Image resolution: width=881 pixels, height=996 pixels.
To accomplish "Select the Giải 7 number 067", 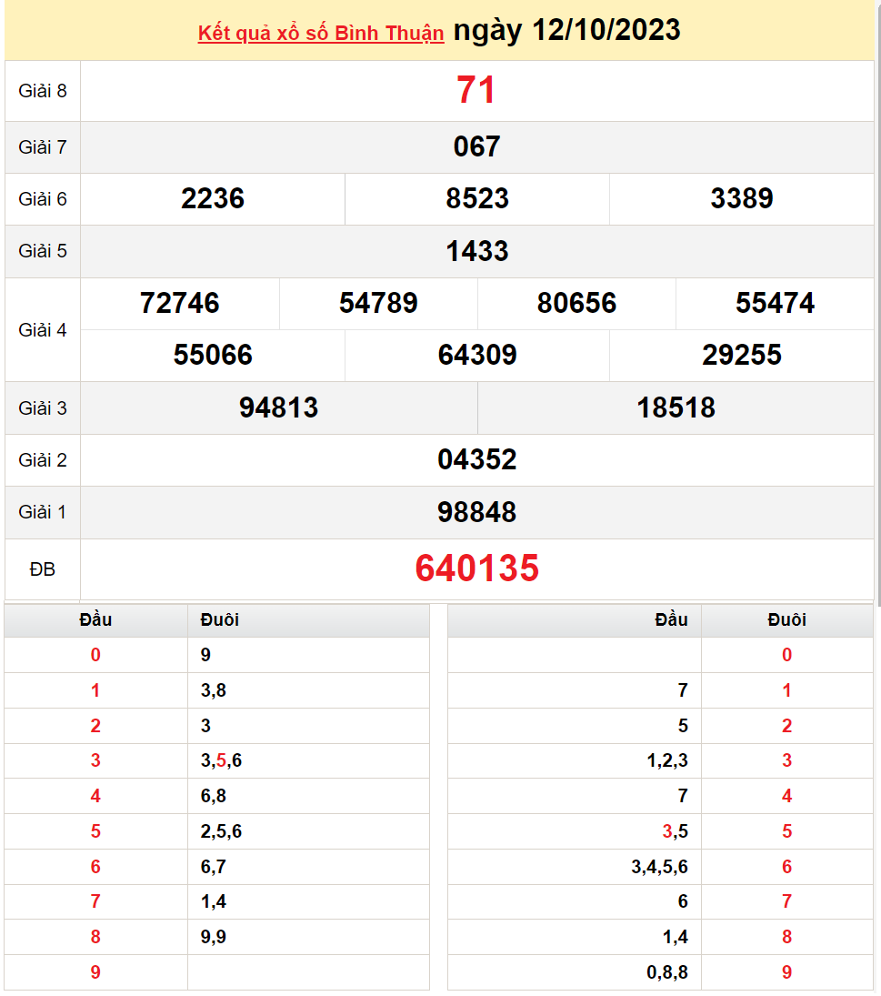I will tap(476, 146).
